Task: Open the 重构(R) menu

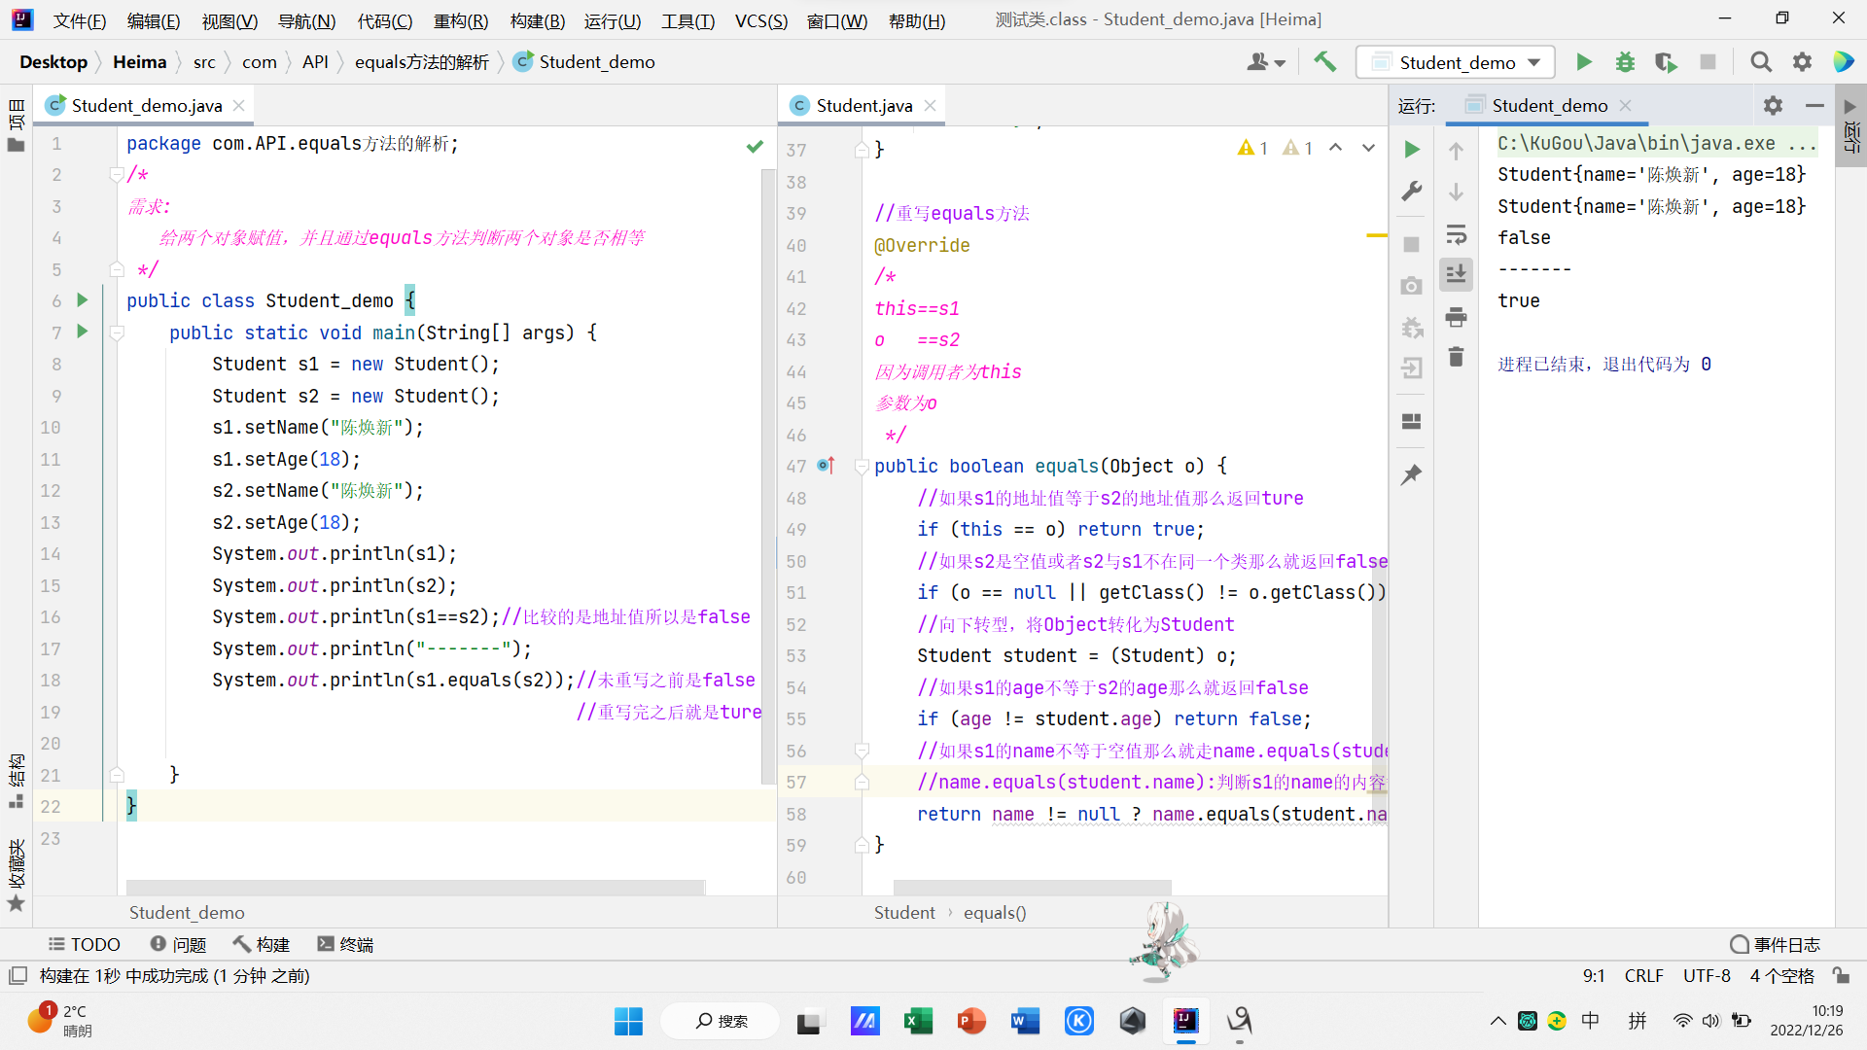Action: pos(460,20)
